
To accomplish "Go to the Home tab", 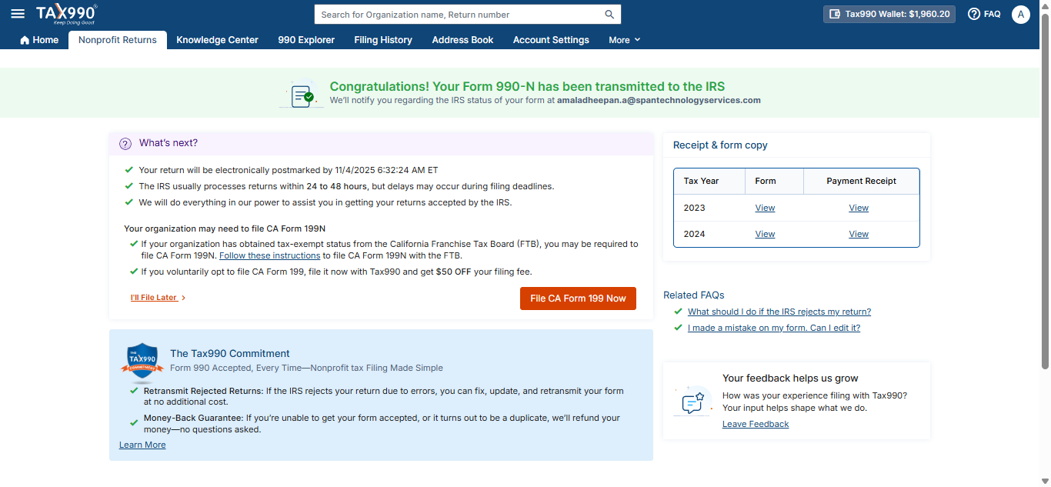I will [x=39, y=40].
